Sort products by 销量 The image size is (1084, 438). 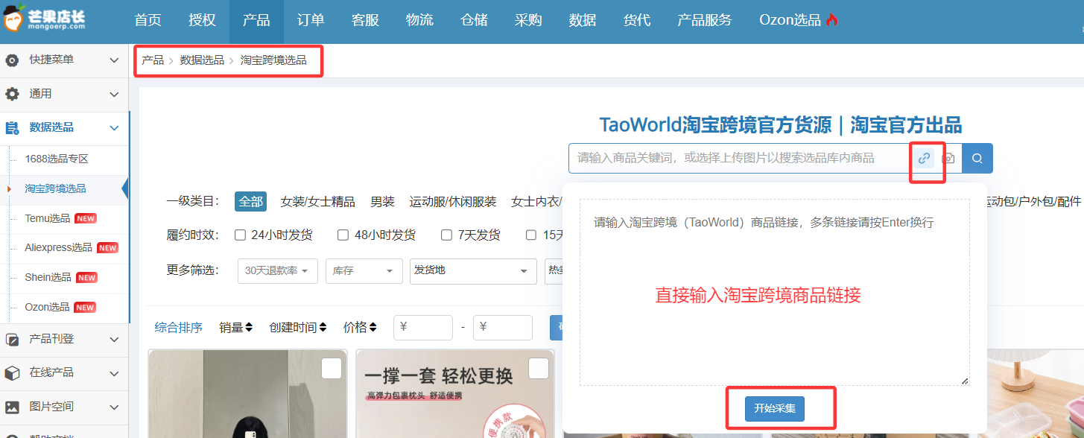pos(236,327)
